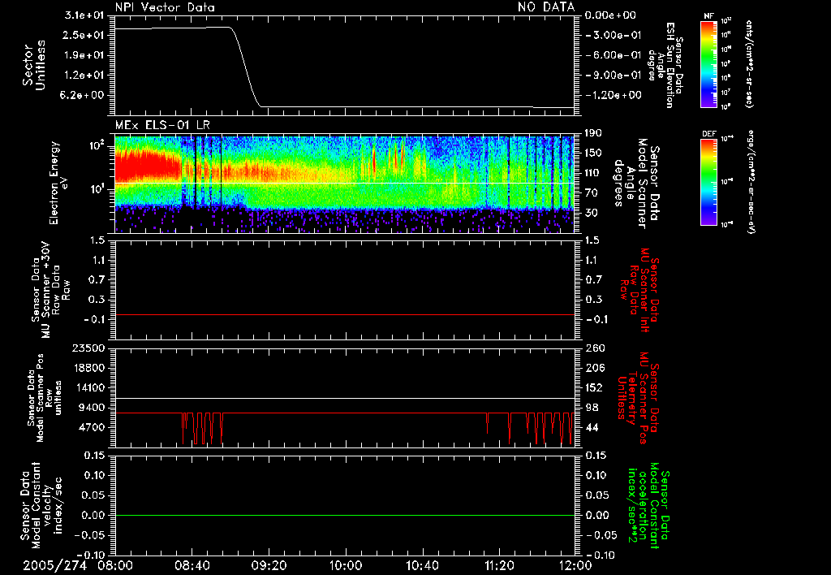Select the "DEF" label above color bar
The width and height of the screenshot is (831, 575).
click(708, 134)
